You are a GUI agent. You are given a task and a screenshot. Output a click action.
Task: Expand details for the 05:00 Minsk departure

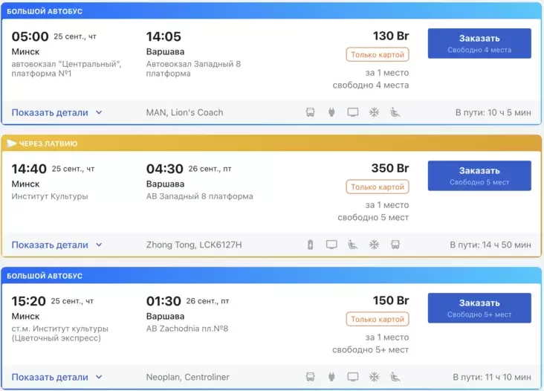pos(56,113)
